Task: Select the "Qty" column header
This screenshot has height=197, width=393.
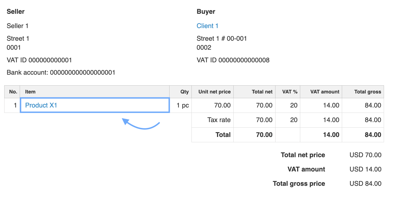Action: 184,92
